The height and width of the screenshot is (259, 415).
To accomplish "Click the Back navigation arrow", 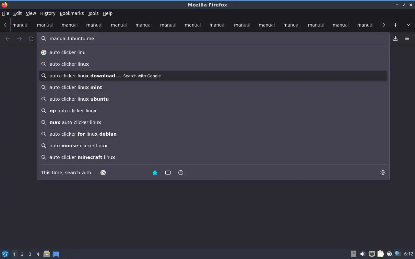I will click(8, 39).
